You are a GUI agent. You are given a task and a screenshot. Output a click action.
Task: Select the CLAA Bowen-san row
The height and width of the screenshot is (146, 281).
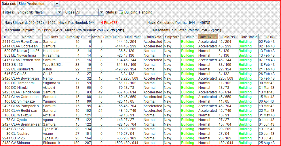click(140, 78)
